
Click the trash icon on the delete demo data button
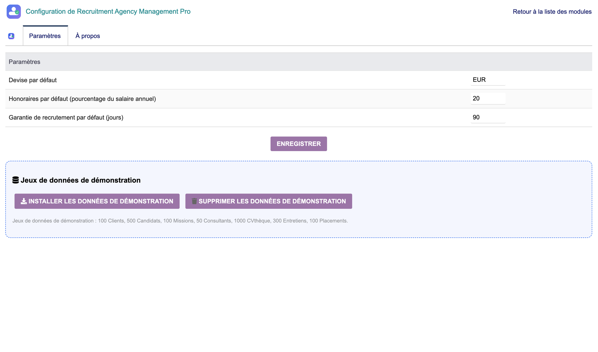(194, 201)
